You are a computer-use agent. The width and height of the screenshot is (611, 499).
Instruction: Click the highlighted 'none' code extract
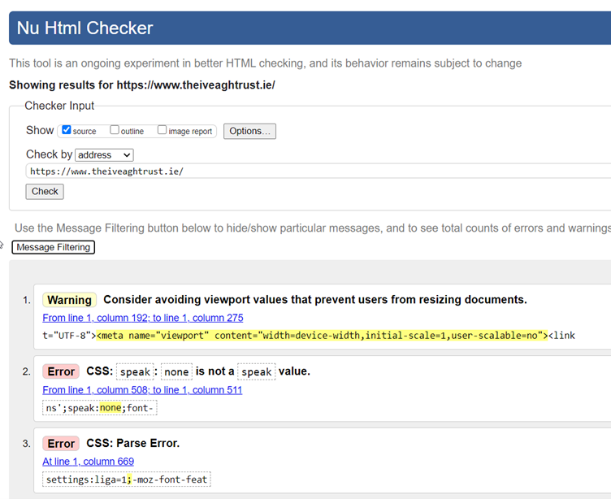110,408
